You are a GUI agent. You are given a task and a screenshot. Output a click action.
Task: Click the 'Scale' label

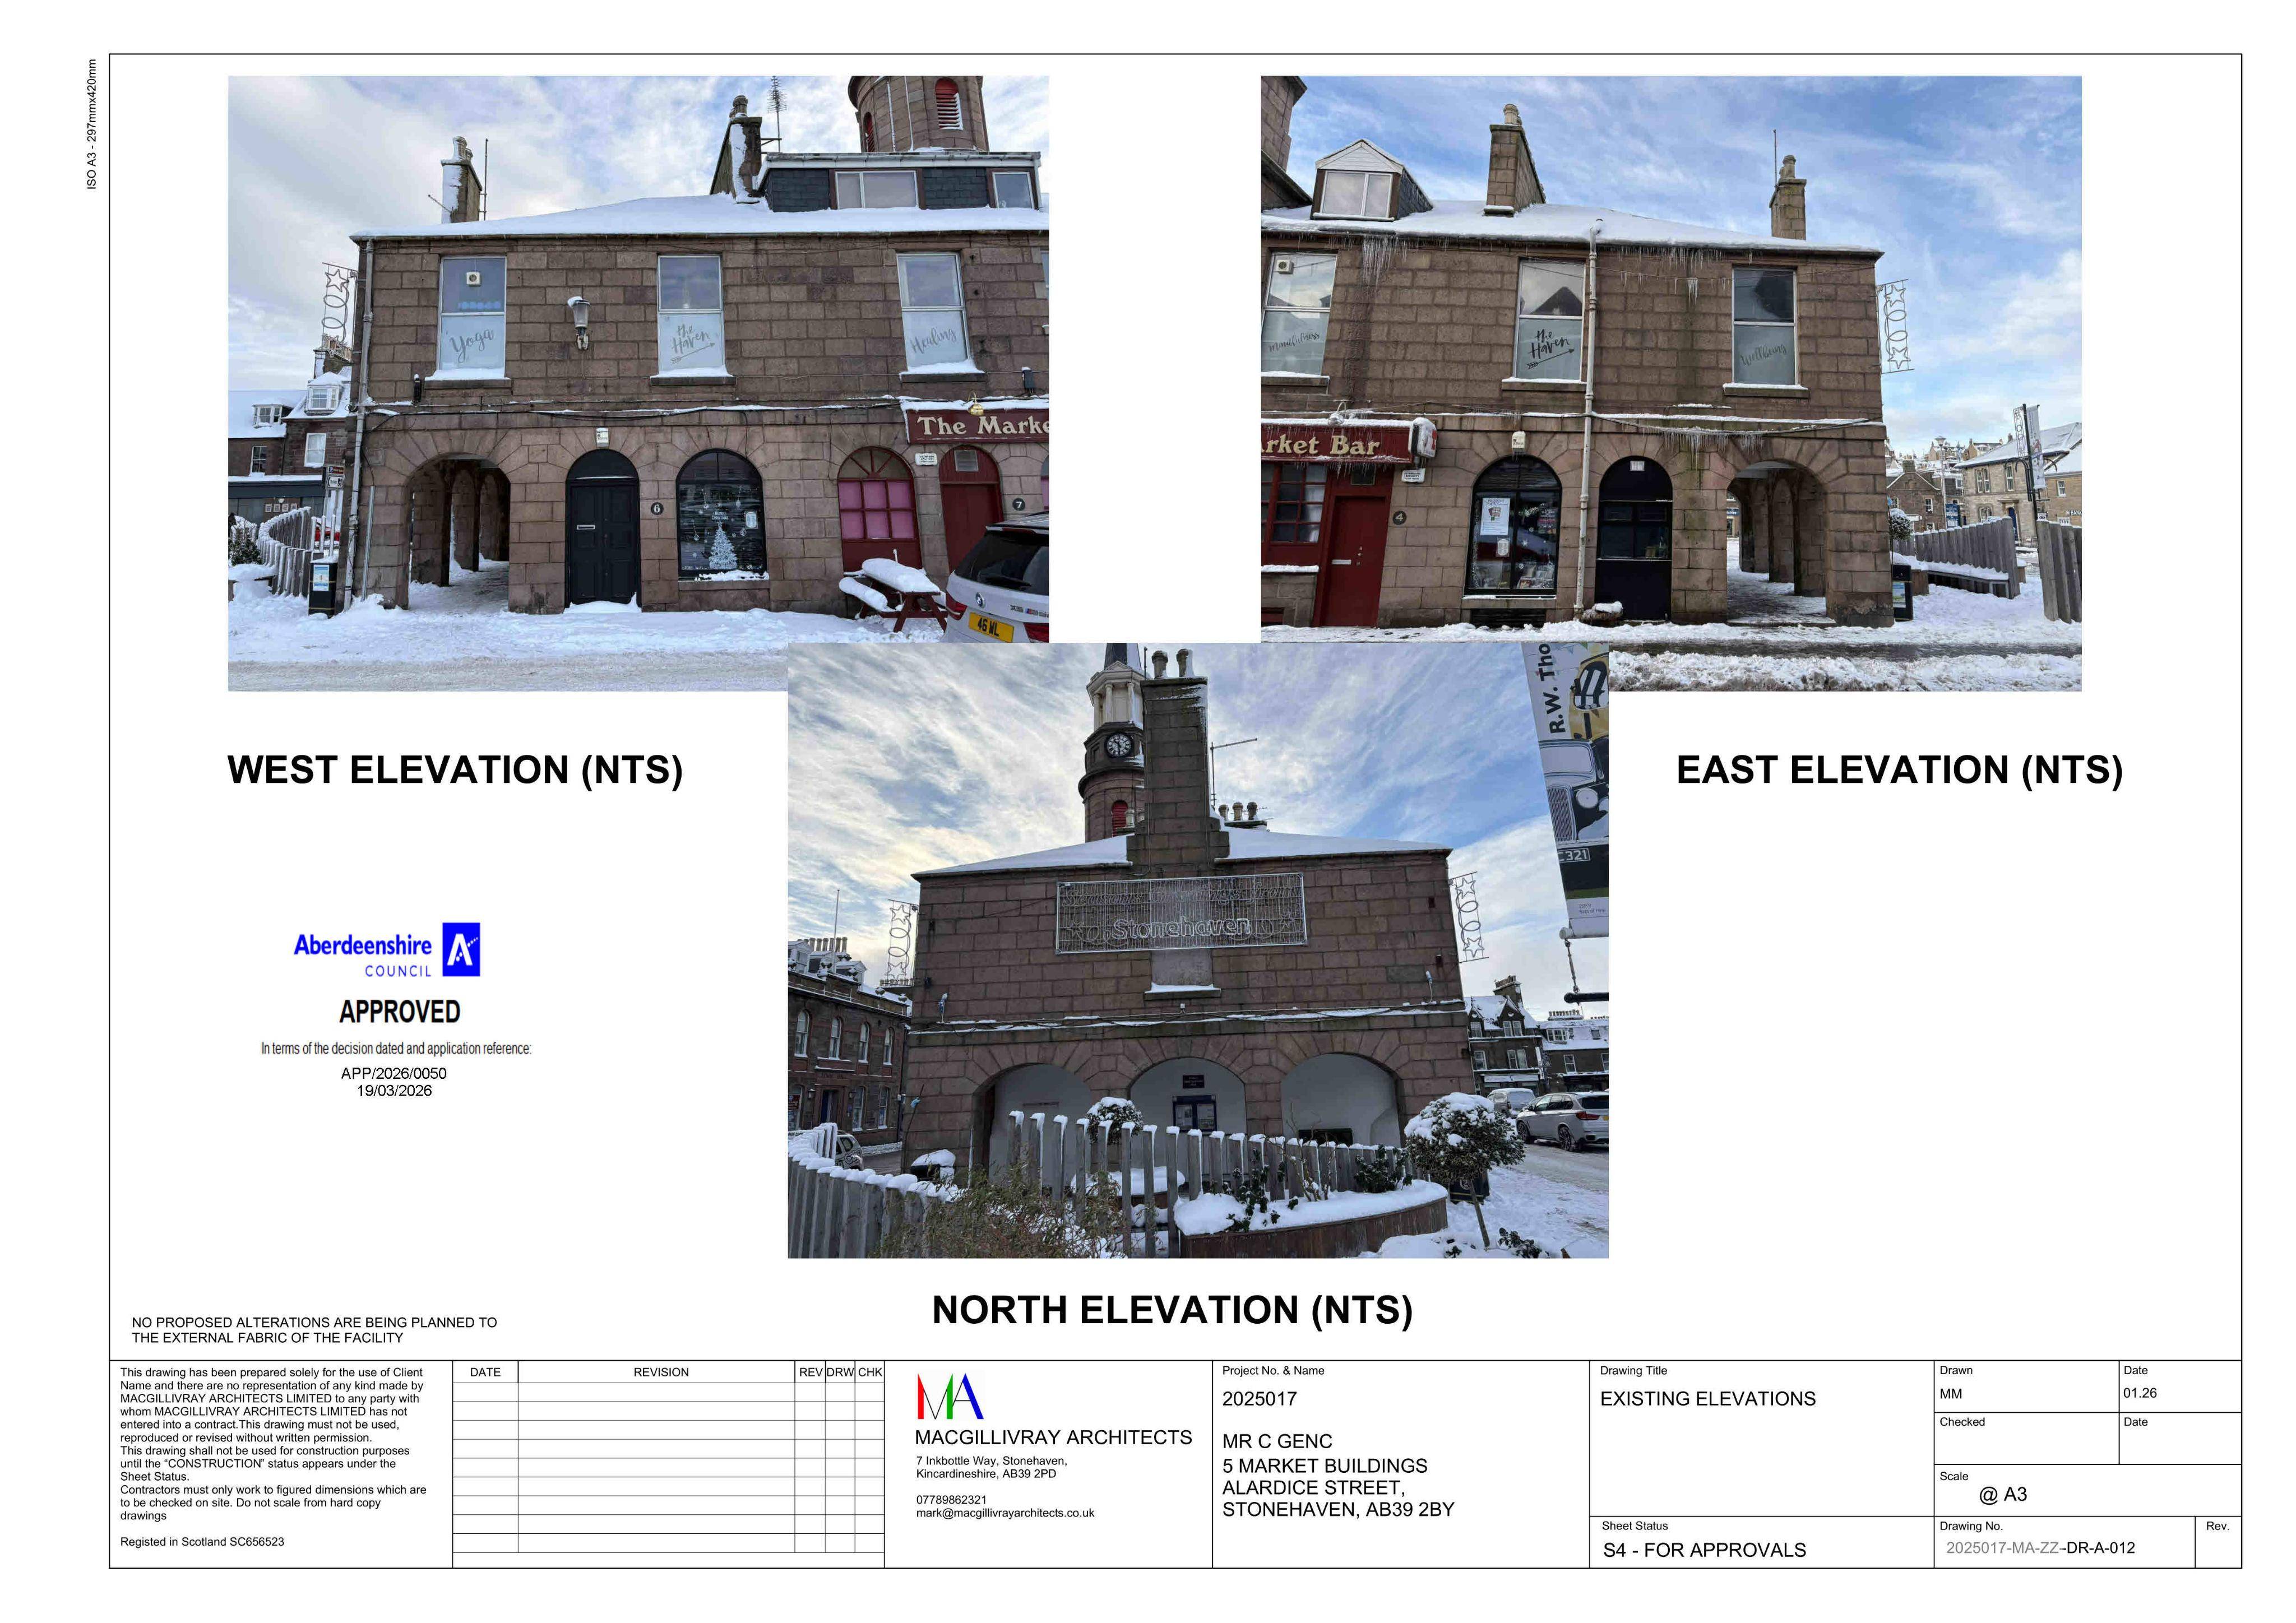(1954, 1477)
